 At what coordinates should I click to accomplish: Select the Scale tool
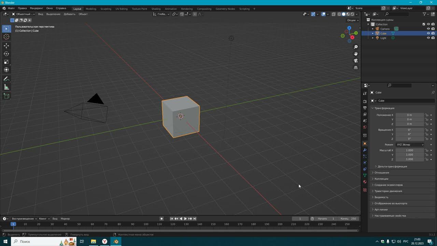[6, 62]
